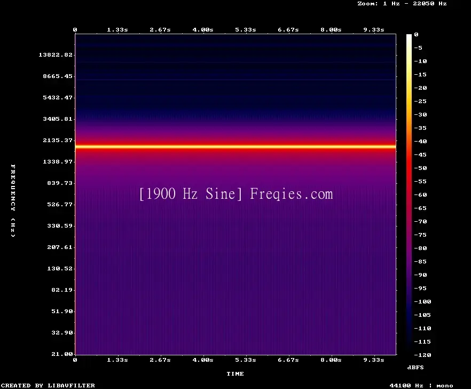Click the '44100 Hz : mono' status text

[x=421, y=385]
